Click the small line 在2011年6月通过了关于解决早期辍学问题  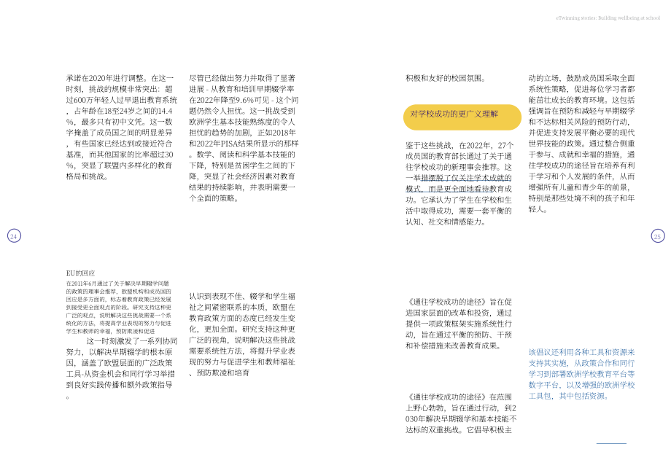[x=117, y=283]
